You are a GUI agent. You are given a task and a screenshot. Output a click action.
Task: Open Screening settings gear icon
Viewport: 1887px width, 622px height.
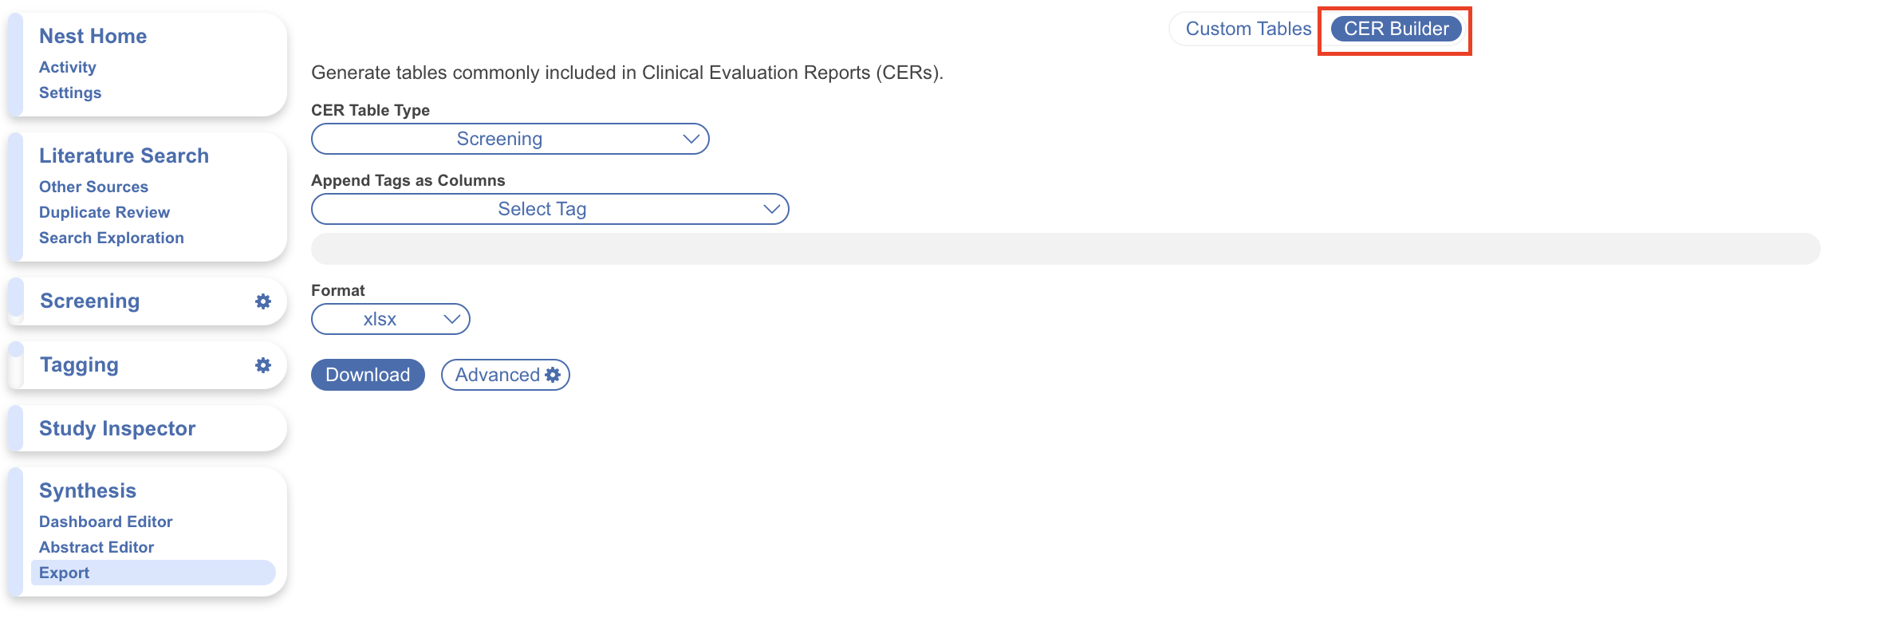(262, 301)
